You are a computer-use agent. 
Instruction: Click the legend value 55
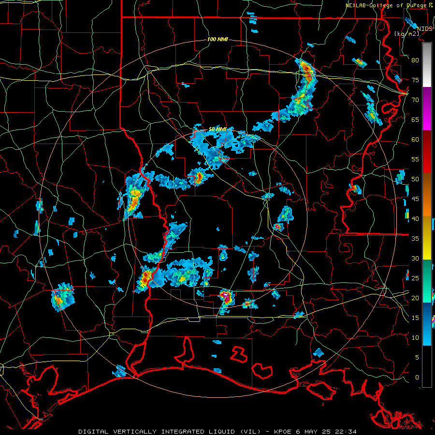[x=415, y=159]
